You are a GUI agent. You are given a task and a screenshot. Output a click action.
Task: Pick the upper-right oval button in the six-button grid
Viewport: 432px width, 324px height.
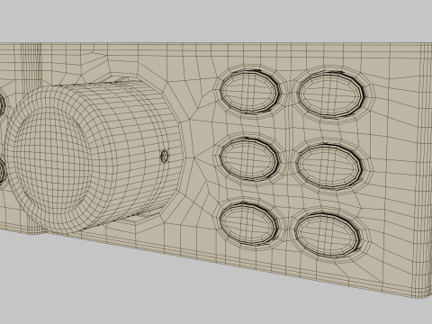[331, 94]
